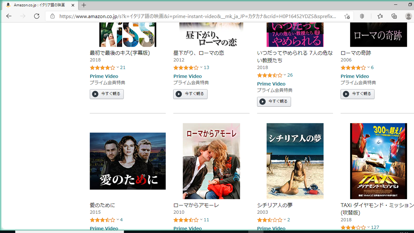Add page to favorites star icon
The width and height of the screenshot is (414, 233).
pyautogui.click(x=347, y=16)
